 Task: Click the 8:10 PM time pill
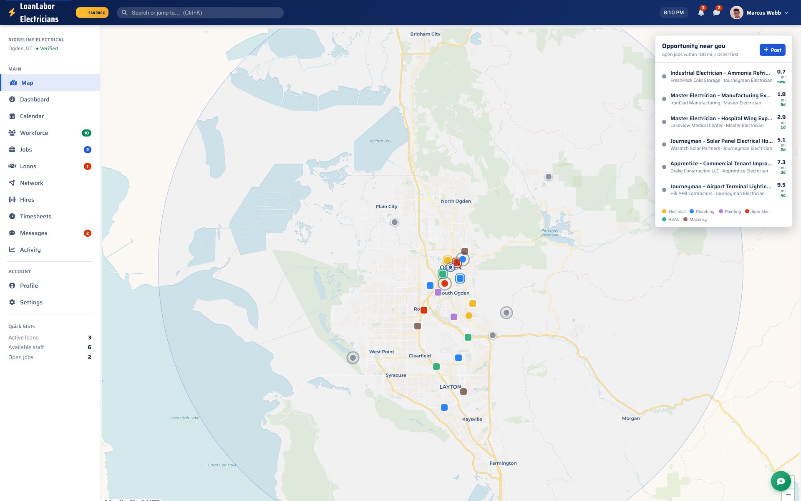673,13
